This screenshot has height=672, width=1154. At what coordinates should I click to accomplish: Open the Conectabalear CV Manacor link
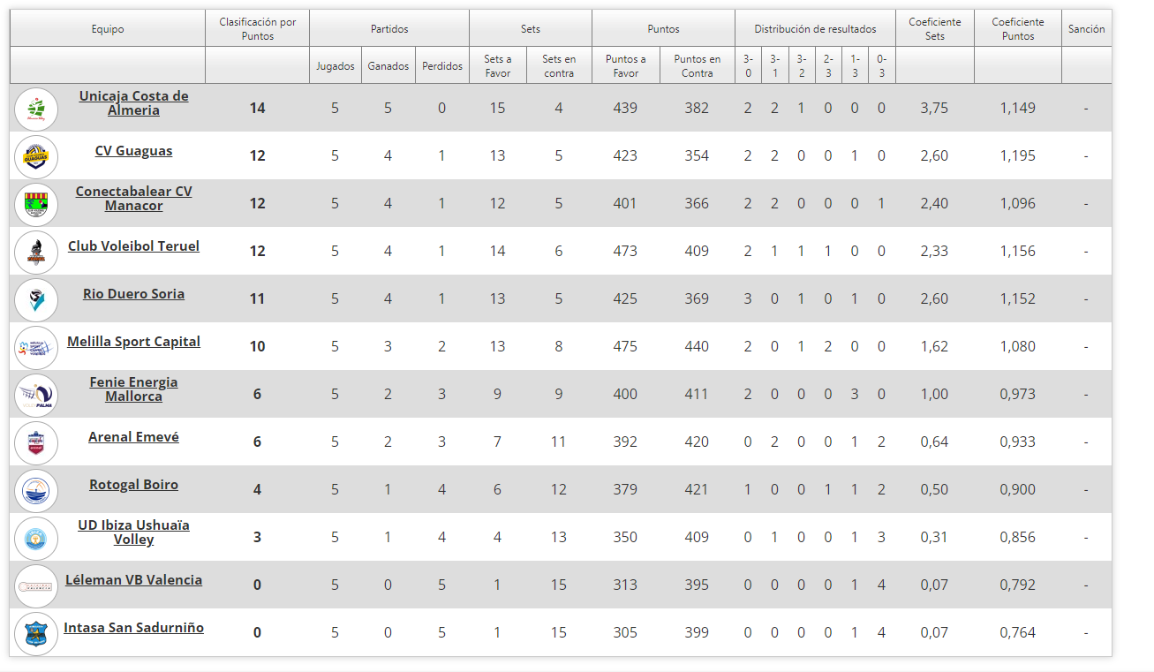click(x=133, y=199)
